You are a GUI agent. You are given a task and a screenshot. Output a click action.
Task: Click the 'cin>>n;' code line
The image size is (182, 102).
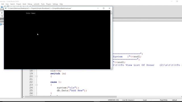(x=56, y=71)
